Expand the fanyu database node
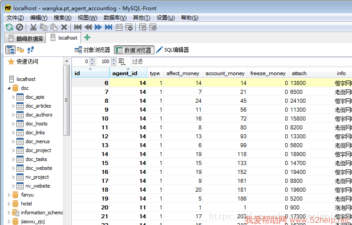 click(9, 195)
